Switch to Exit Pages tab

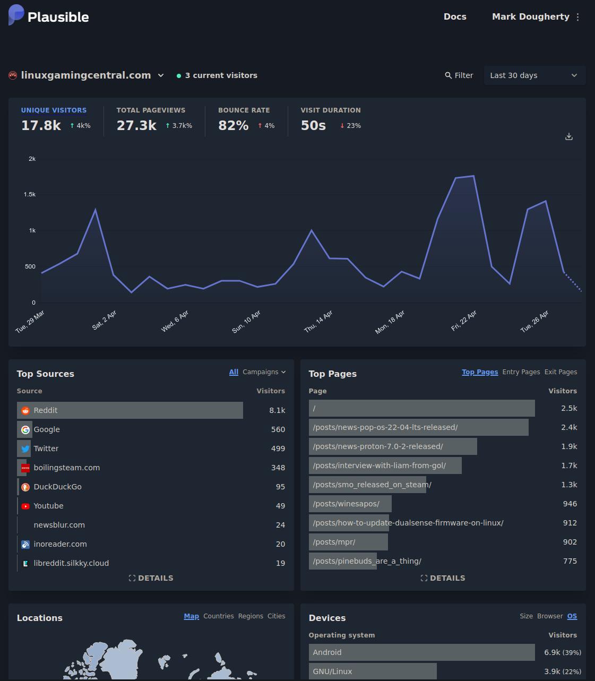coord(560,372)
